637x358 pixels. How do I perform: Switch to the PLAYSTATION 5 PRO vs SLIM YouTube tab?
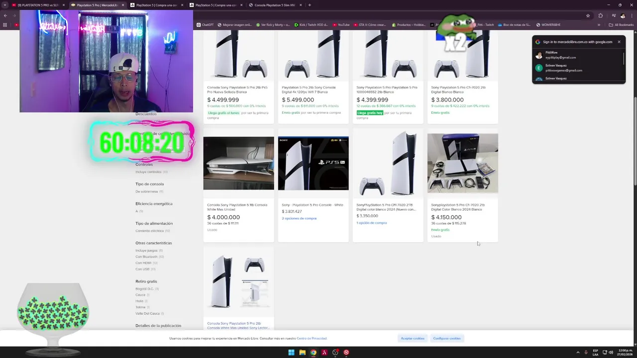pyautogui.click(x=38, y=5)
